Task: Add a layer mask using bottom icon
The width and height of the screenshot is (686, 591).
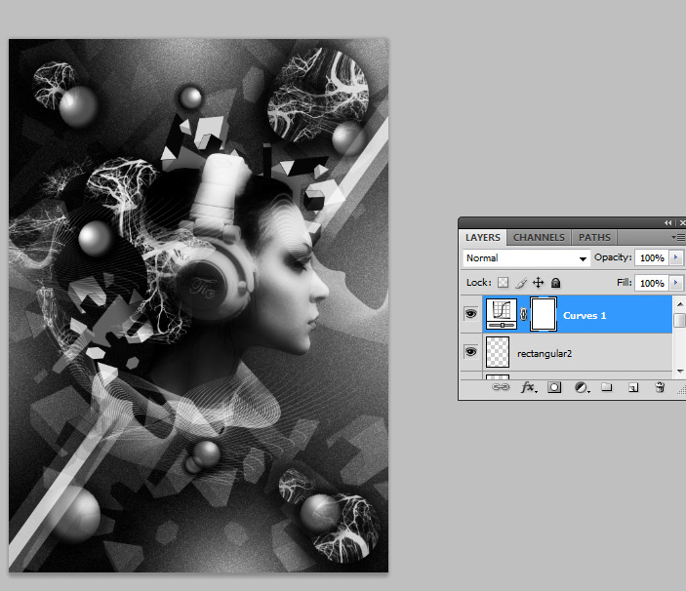Action: click(554, 387)
